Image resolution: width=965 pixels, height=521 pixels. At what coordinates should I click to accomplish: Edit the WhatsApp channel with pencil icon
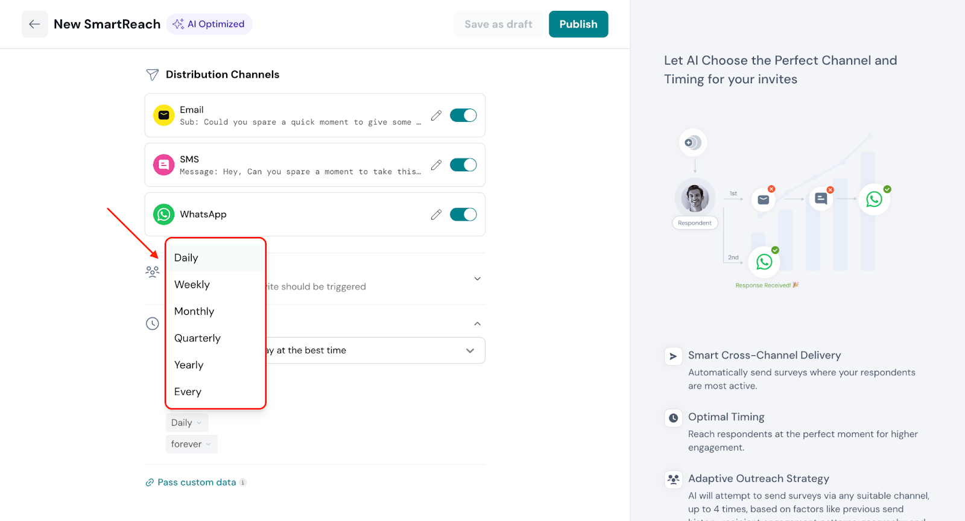436,215
